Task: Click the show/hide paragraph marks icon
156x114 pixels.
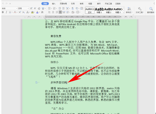Action: point(77,8)
